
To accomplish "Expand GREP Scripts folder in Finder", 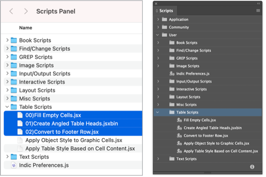I will point(7,57).
